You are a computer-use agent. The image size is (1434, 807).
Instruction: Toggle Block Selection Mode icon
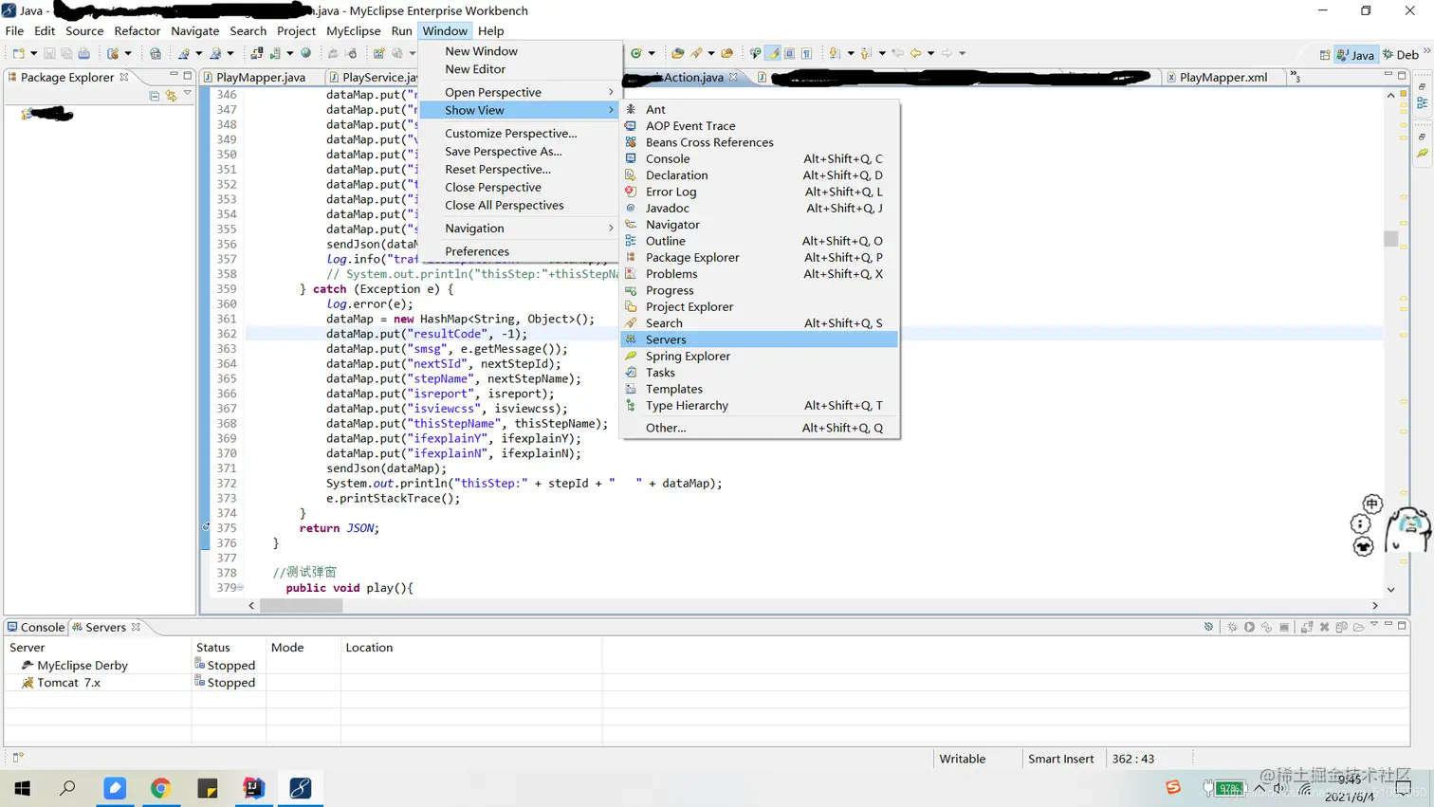coord(789,53)
